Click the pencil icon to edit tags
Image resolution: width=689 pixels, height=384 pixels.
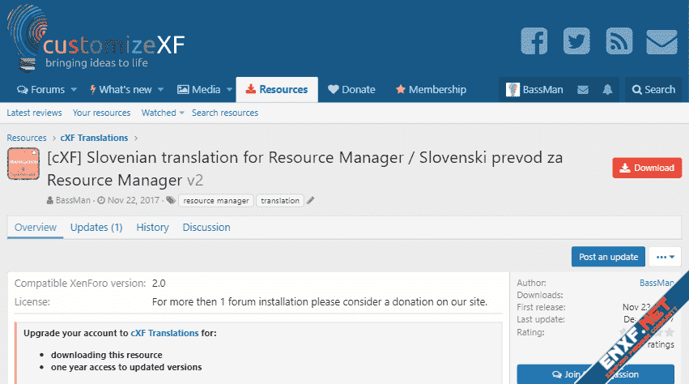(x=310, y=200)
